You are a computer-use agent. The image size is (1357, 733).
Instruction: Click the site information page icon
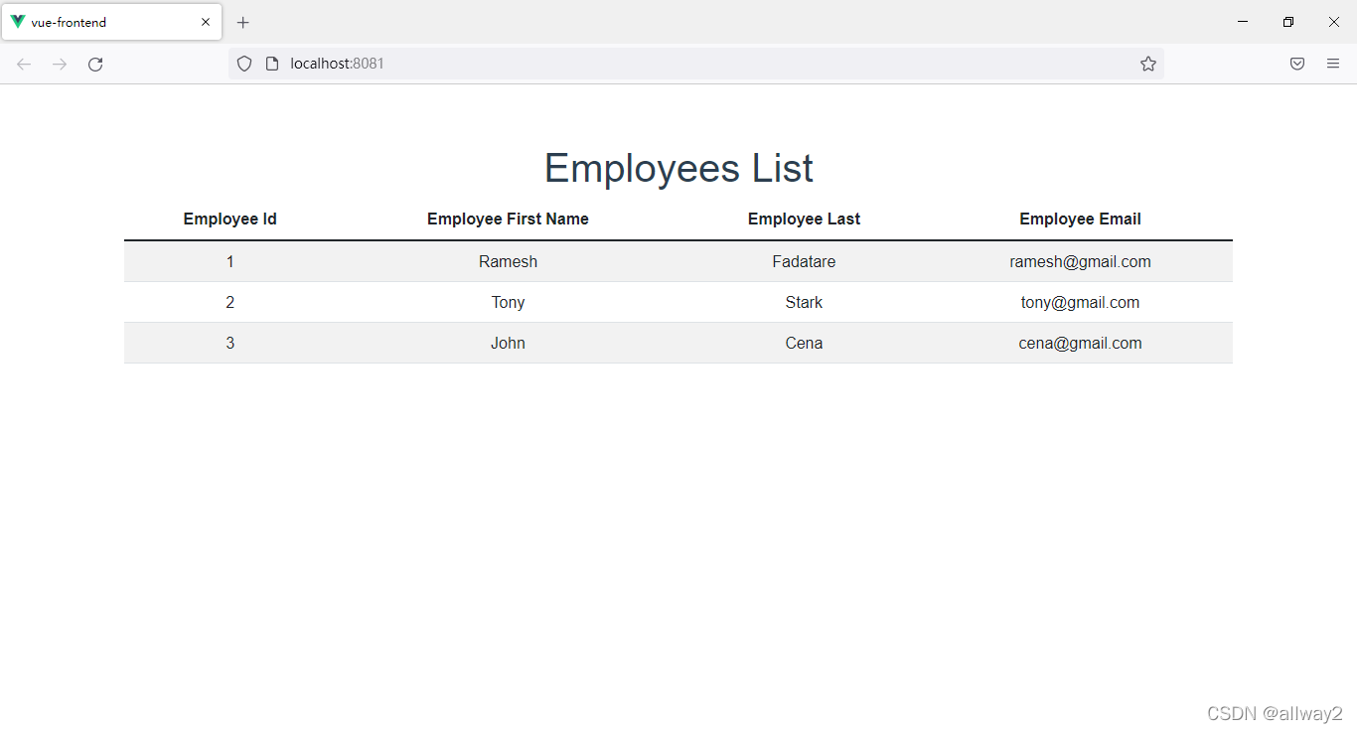coord(271,64)
